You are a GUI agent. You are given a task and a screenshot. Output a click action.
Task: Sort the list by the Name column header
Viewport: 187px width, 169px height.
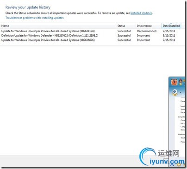click(x=5, y=26)
